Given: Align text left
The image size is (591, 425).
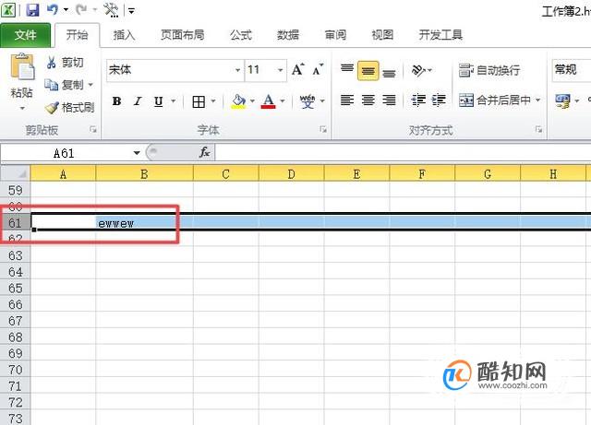Looking at the screenshot, I should (x=347, y=100).
